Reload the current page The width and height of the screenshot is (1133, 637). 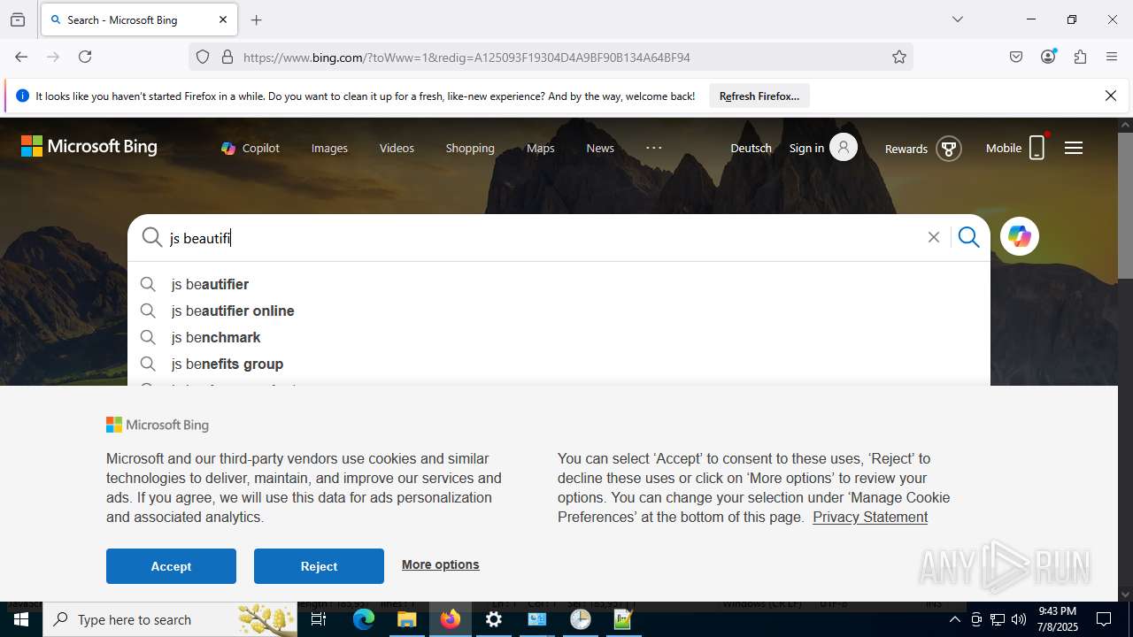(85, 57)
